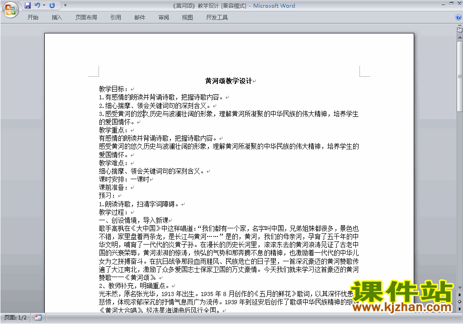Open the 审阅 ribbon tab
Viewport: 463px width, 324px height.
pyautogui.click(x=164, y=18)
